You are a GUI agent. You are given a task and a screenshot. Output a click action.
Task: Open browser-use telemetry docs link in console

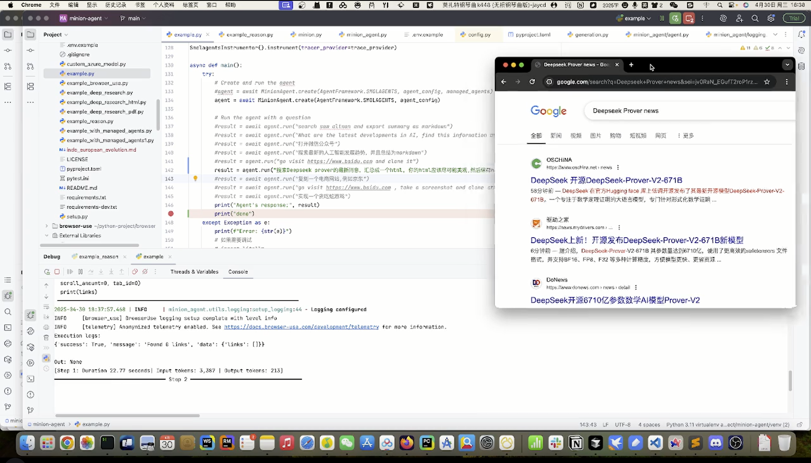[301, 327]
